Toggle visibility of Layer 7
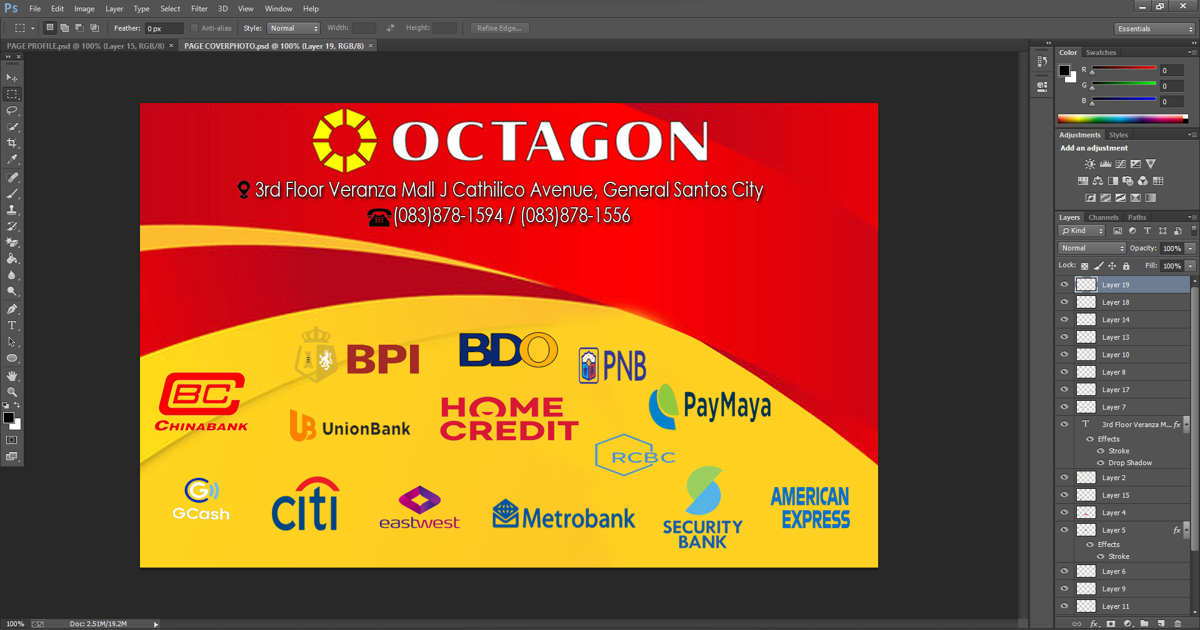The height and width of the screenshot is (630, 1200). [x=1064, y=406]
